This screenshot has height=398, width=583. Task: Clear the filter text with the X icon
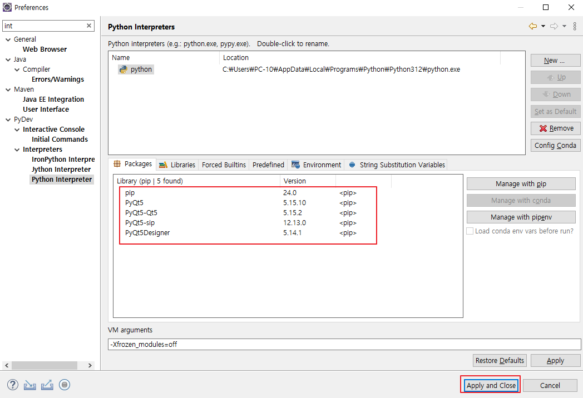click(89, 26)
